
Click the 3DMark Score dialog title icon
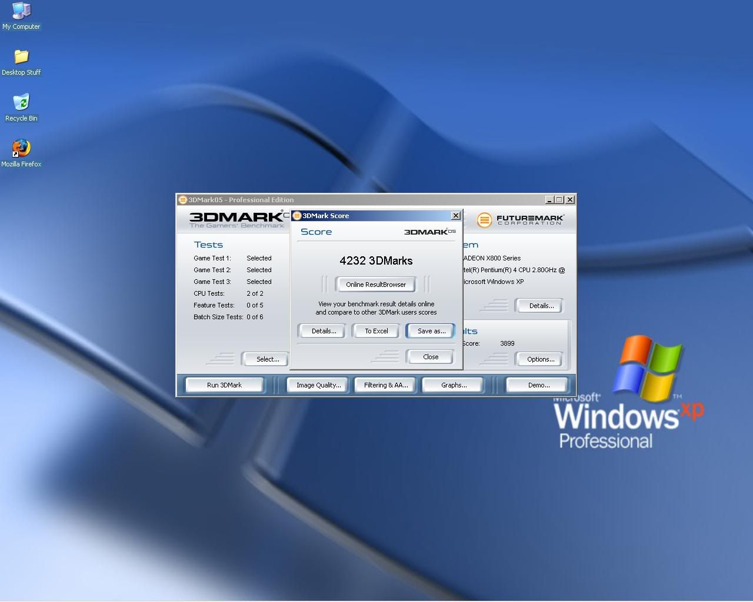click(297, 216)
